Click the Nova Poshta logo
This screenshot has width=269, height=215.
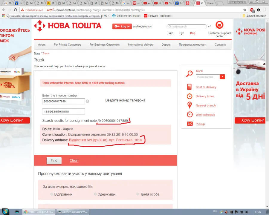click(68, 26)
